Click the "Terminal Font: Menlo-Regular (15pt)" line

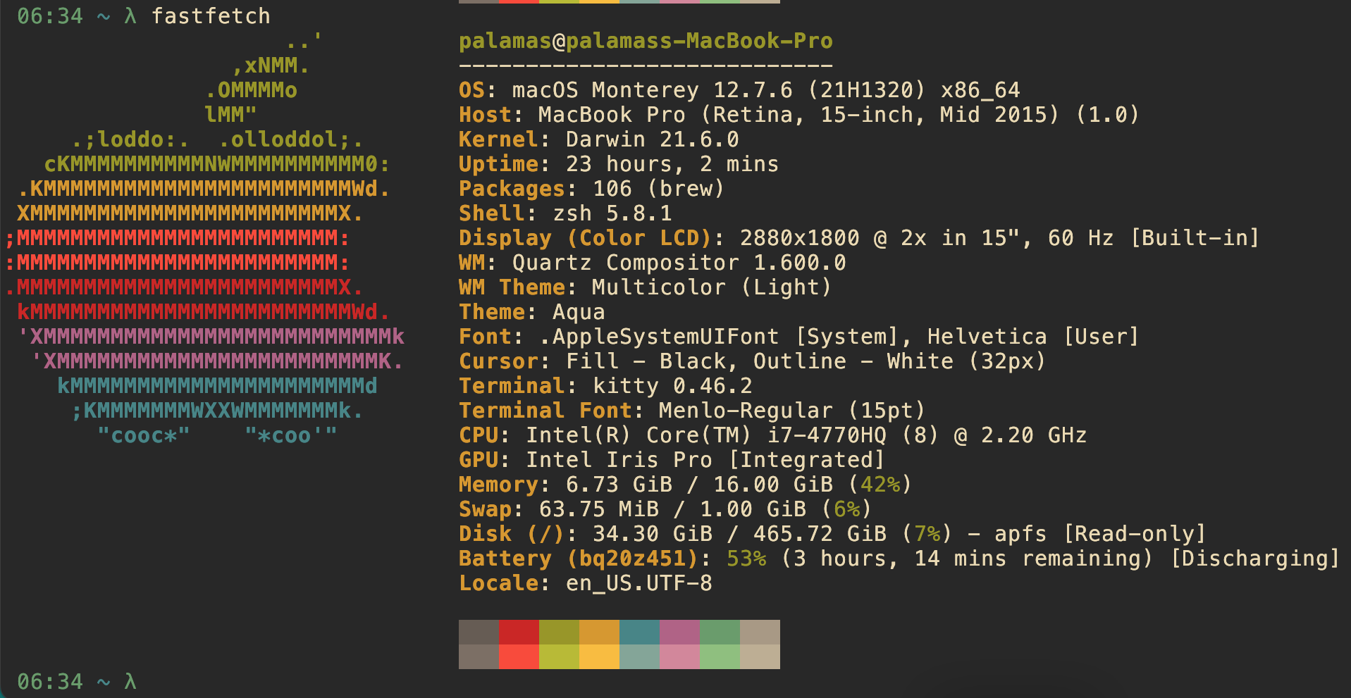click(x=692, y=411)
